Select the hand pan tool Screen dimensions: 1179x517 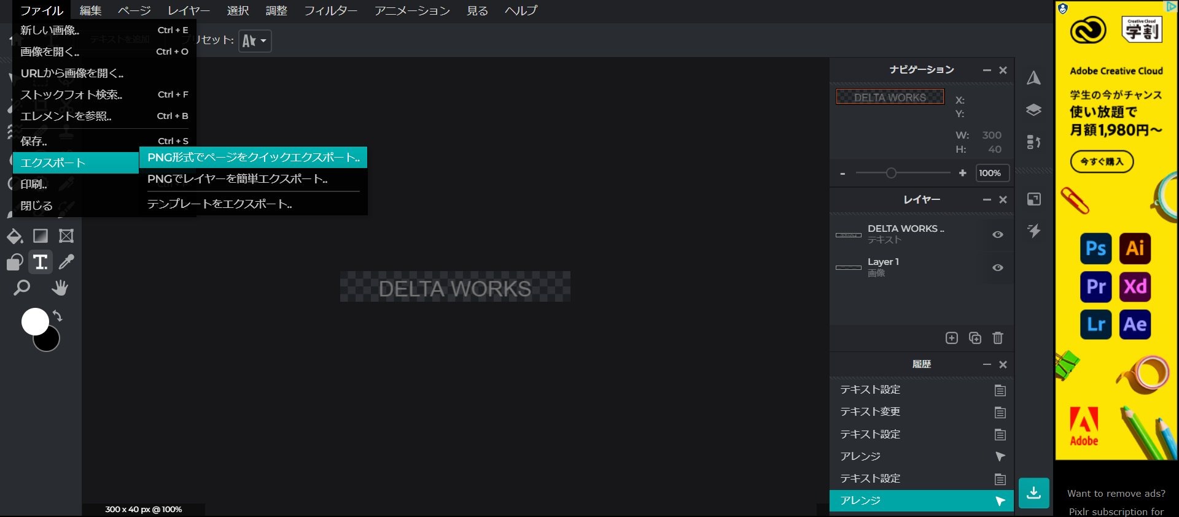coord(60,288)
